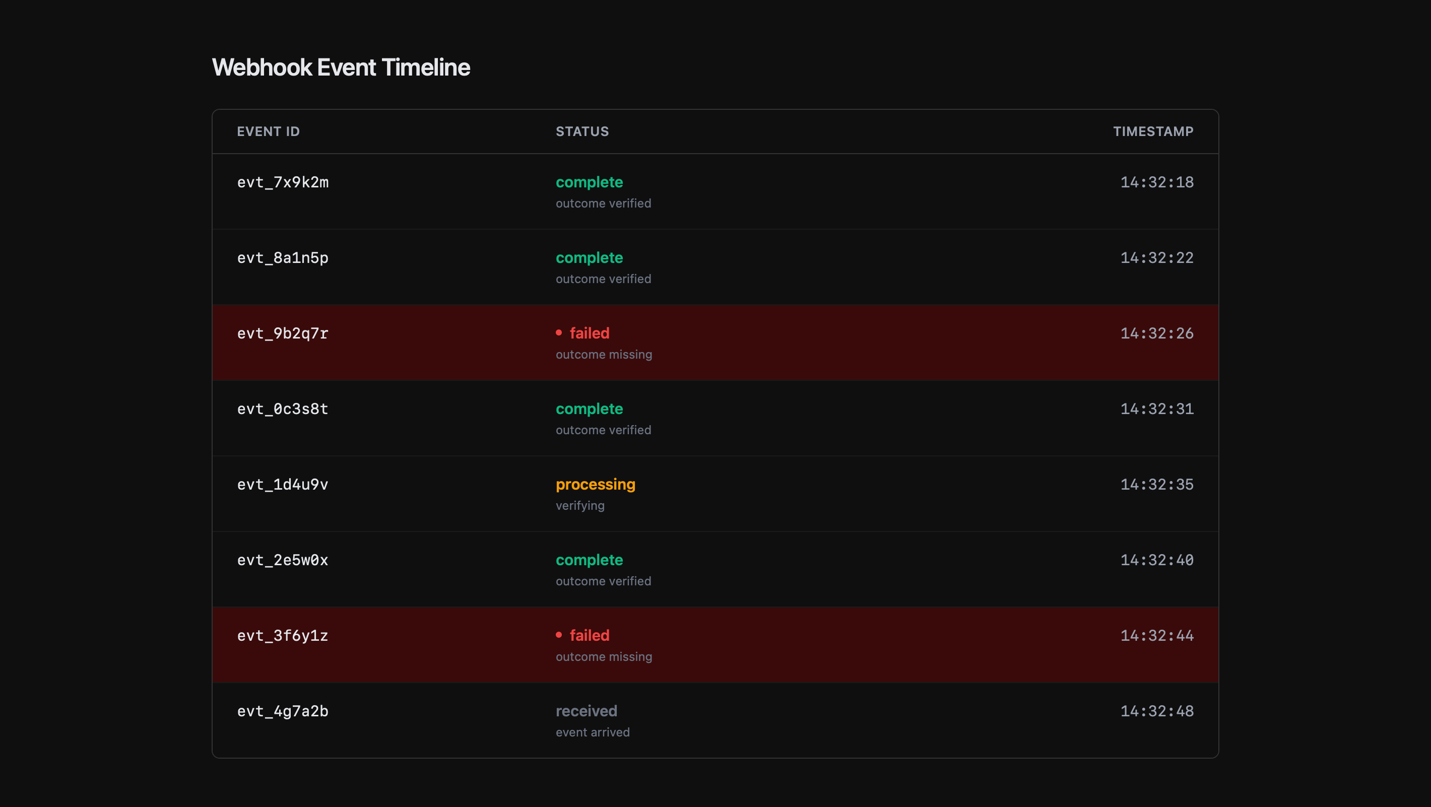The width and height of the screenshot is (1431, 807).
Task: Click the outcome missing text under evt_3f6y1z
Action: point(604,656)
